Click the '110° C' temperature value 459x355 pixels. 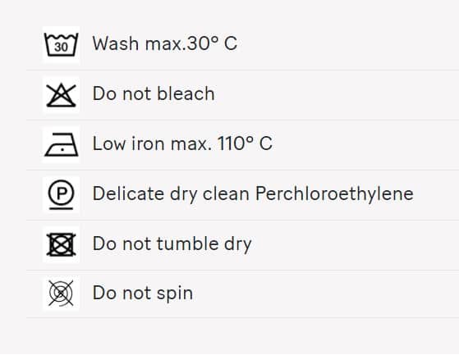245,143
